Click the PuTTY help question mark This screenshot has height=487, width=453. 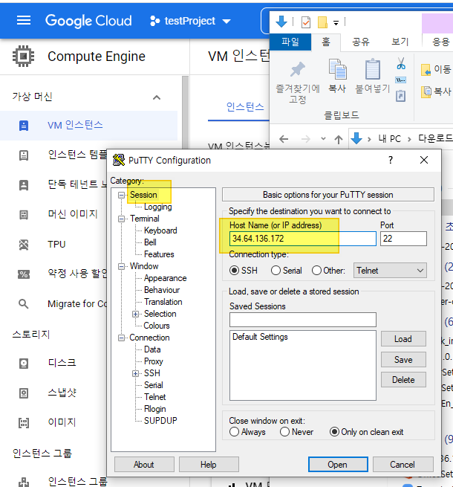[x=391, y=160]
